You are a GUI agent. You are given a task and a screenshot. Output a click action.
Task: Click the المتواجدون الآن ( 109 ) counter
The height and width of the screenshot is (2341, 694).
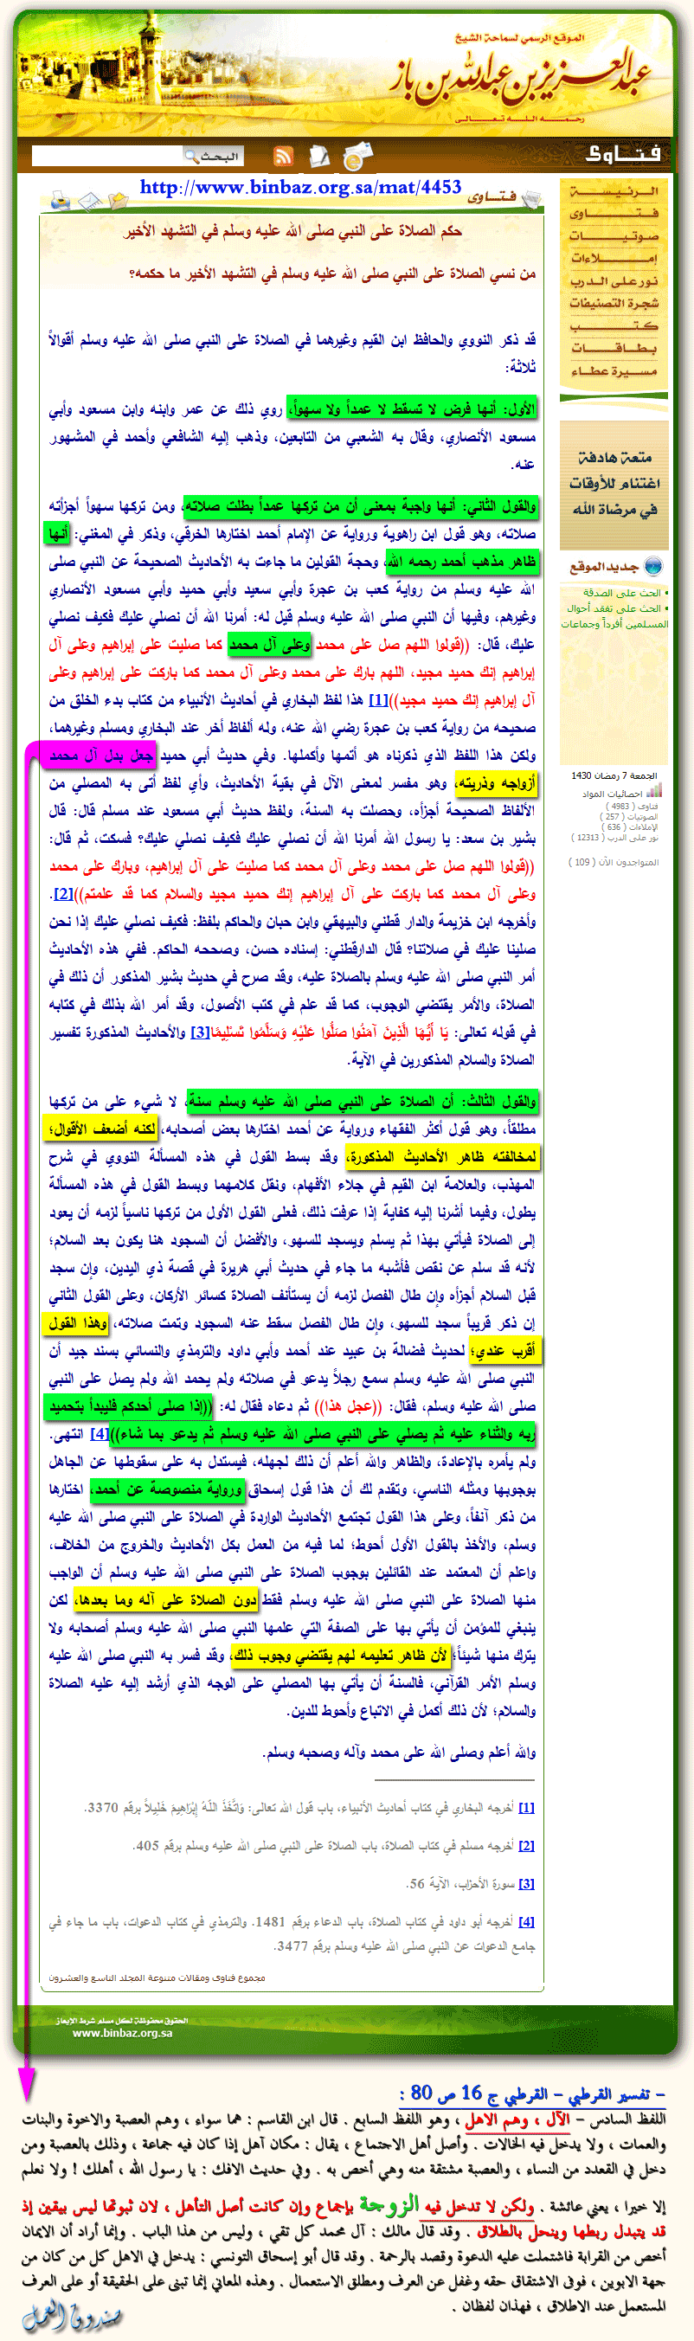[x=614, y=863]
